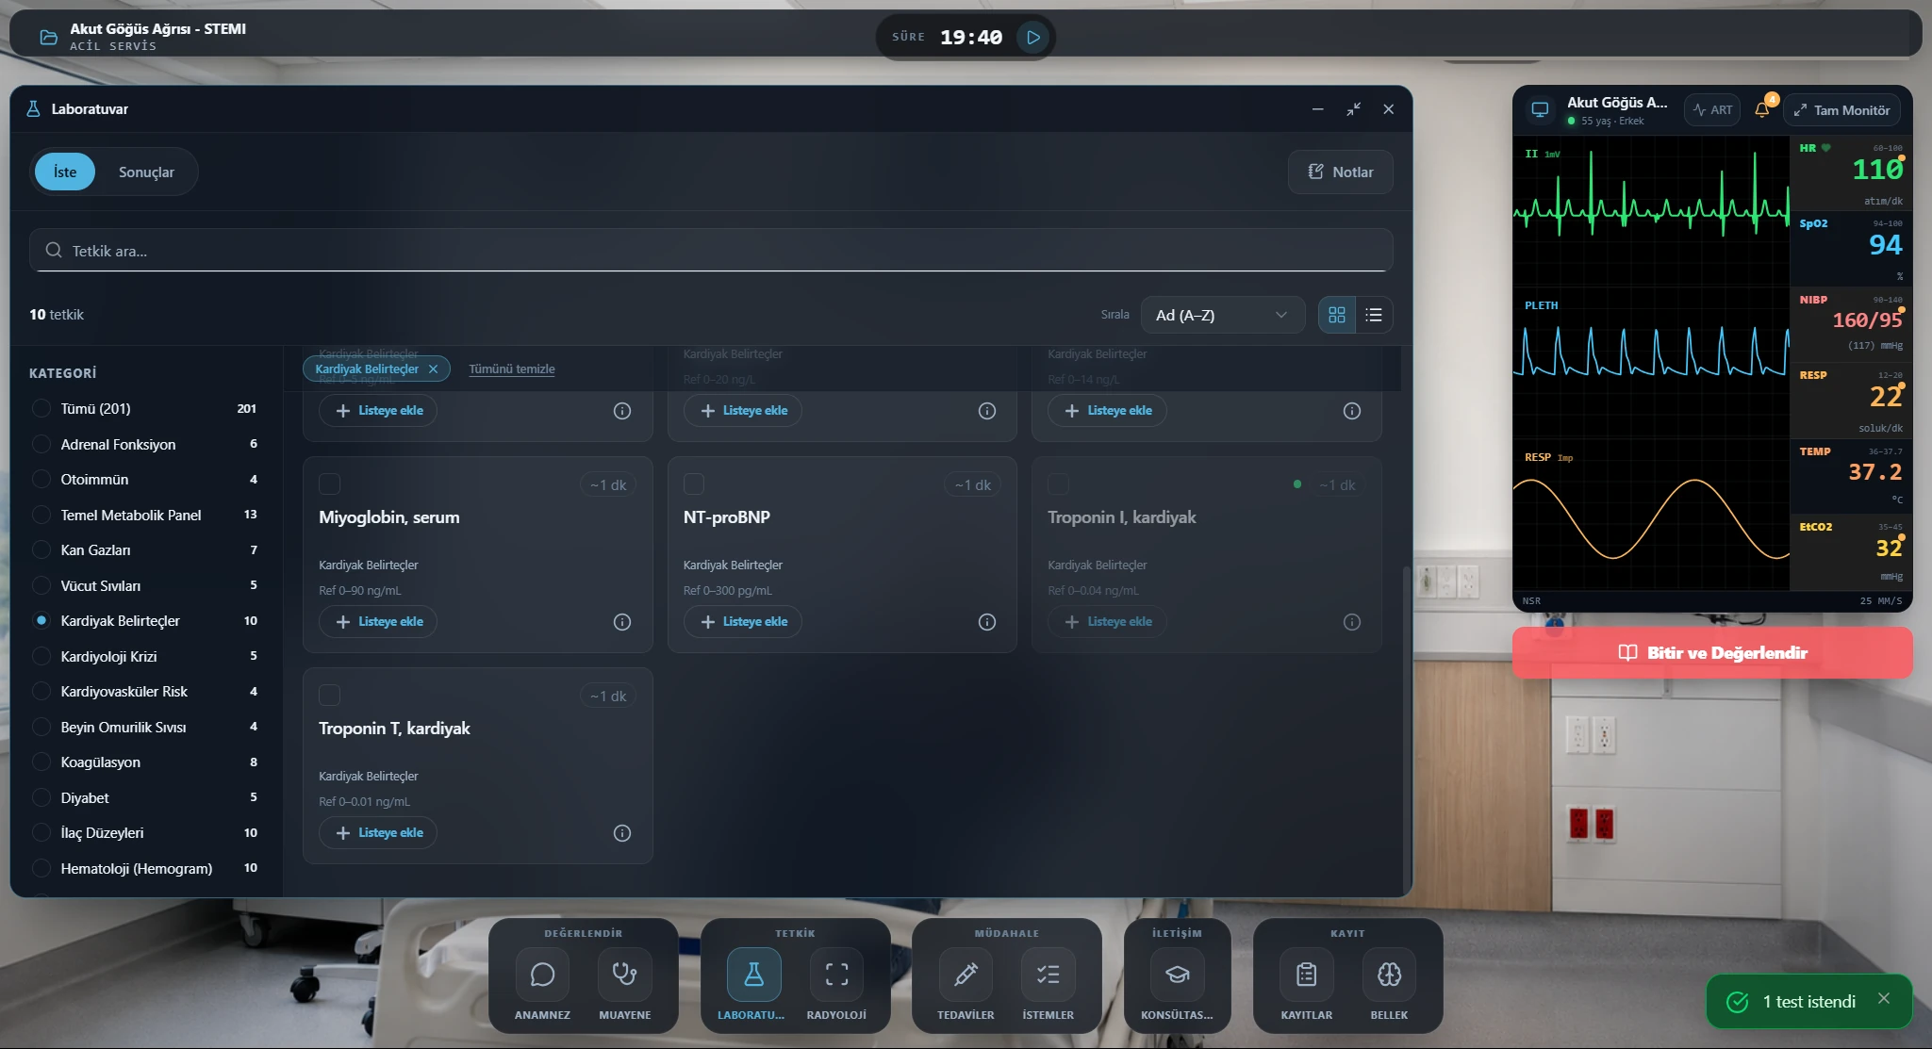Open the Tedaviler syringe icon
This screenshot has height=1049, width=1932.
tap(966, 974)
